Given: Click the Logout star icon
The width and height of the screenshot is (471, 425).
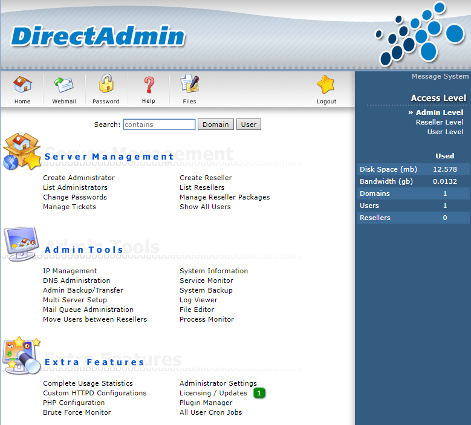Looking at the screenshot, I should click(x=326, y=85).
